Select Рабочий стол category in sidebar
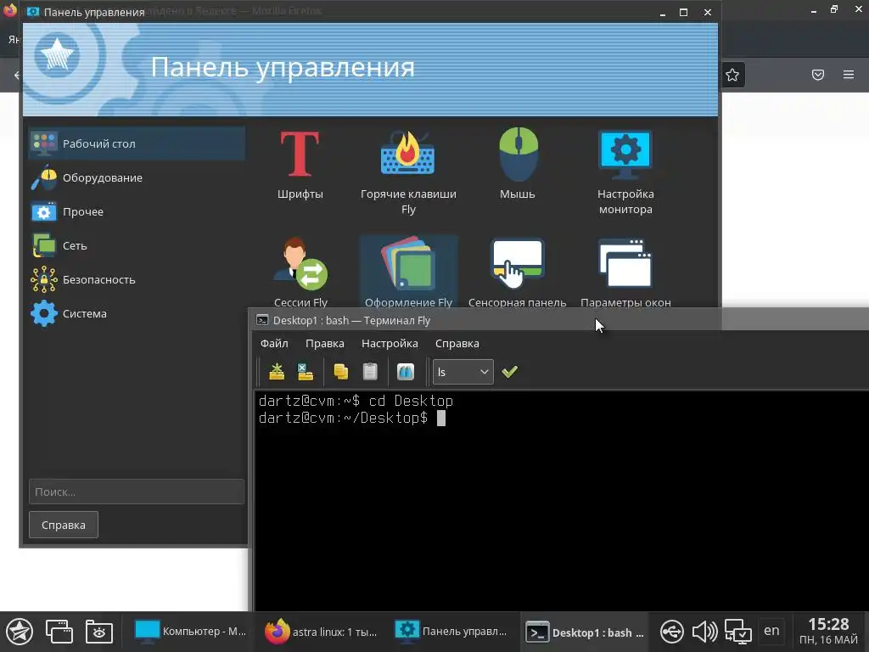 [x=137, y=143]
